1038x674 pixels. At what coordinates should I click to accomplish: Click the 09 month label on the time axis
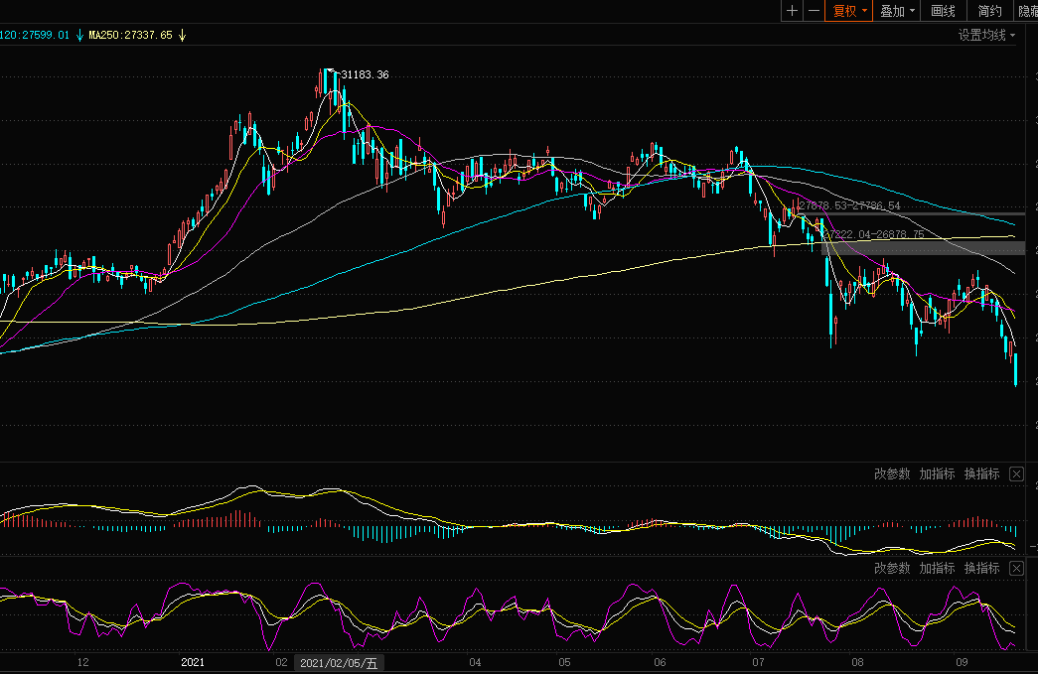pyautogui.click(x=962, y=662)
